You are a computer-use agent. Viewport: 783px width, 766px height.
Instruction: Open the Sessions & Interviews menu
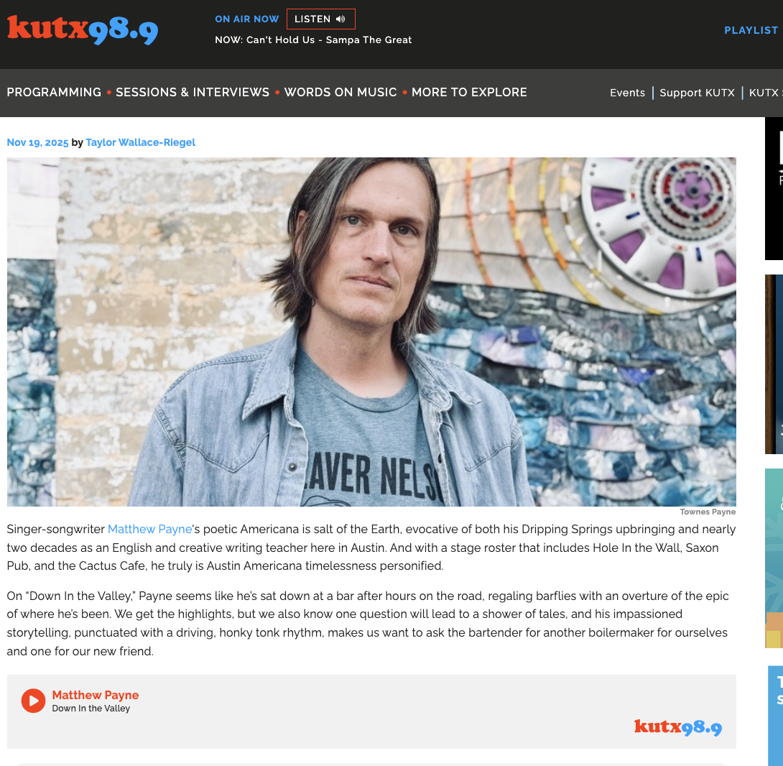(x=193, y=93)
